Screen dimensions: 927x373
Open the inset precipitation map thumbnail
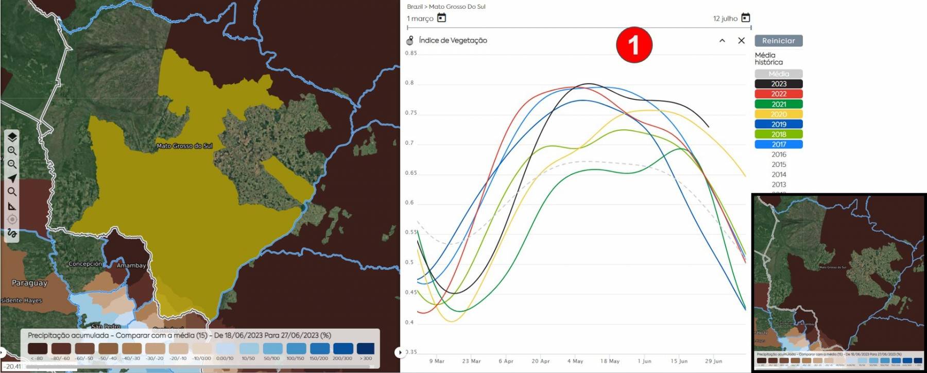click(839, 282)
